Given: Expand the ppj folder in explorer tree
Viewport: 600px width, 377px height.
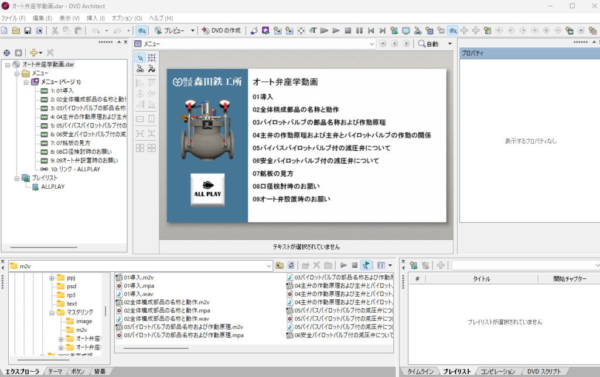Looking at the screenshot, I should click(52, 278).
